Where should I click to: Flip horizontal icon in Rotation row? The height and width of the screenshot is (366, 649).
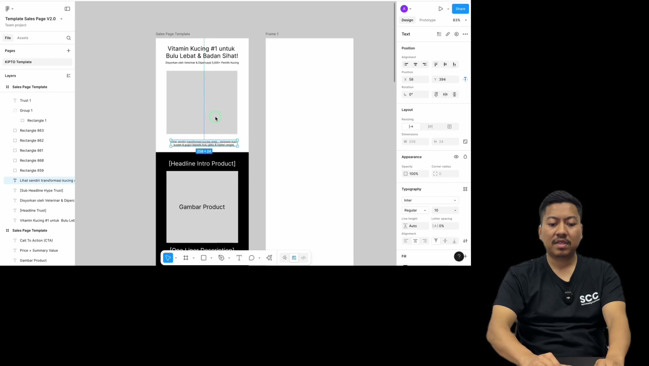point(445,95)
